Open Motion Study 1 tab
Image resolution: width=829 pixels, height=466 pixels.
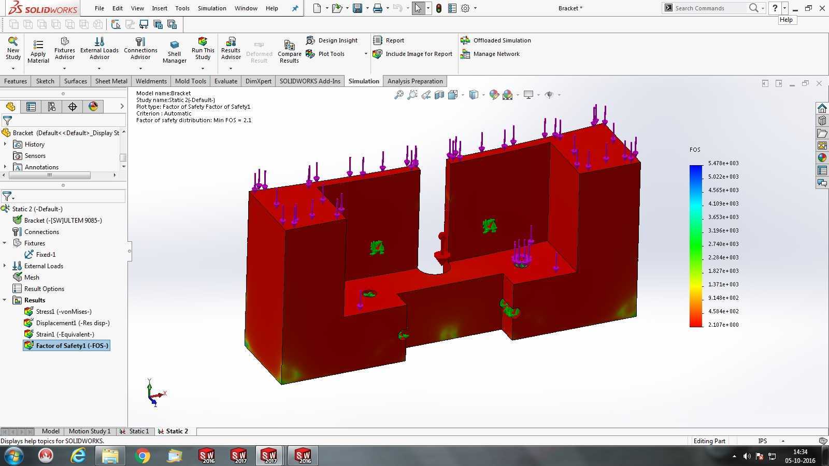(90, 431)
